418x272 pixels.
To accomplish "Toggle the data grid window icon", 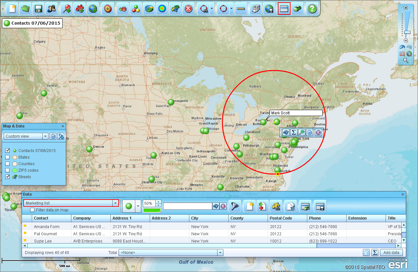I will point(284,9).
